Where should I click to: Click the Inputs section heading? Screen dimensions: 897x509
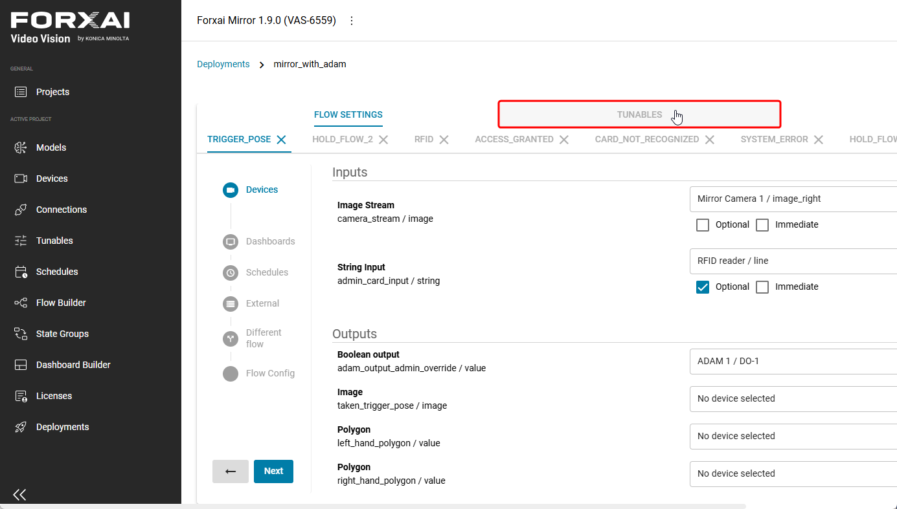350,172
